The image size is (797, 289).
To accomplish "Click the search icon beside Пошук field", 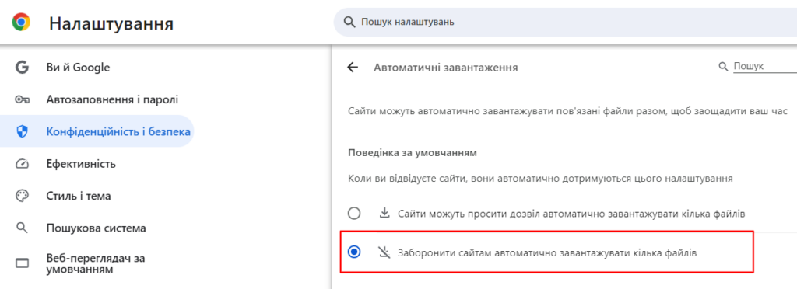I will (x=723, y=67).
